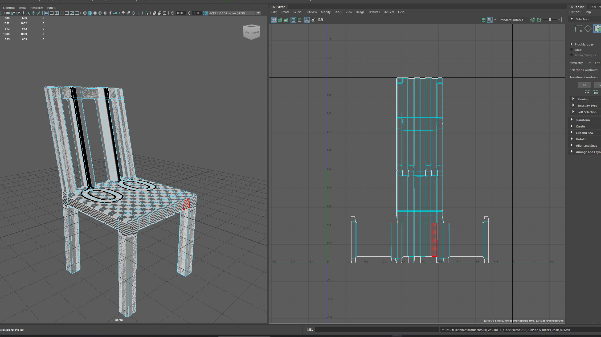Toggle color management ON button
The image size is (601, 337).
coord(205,13)
